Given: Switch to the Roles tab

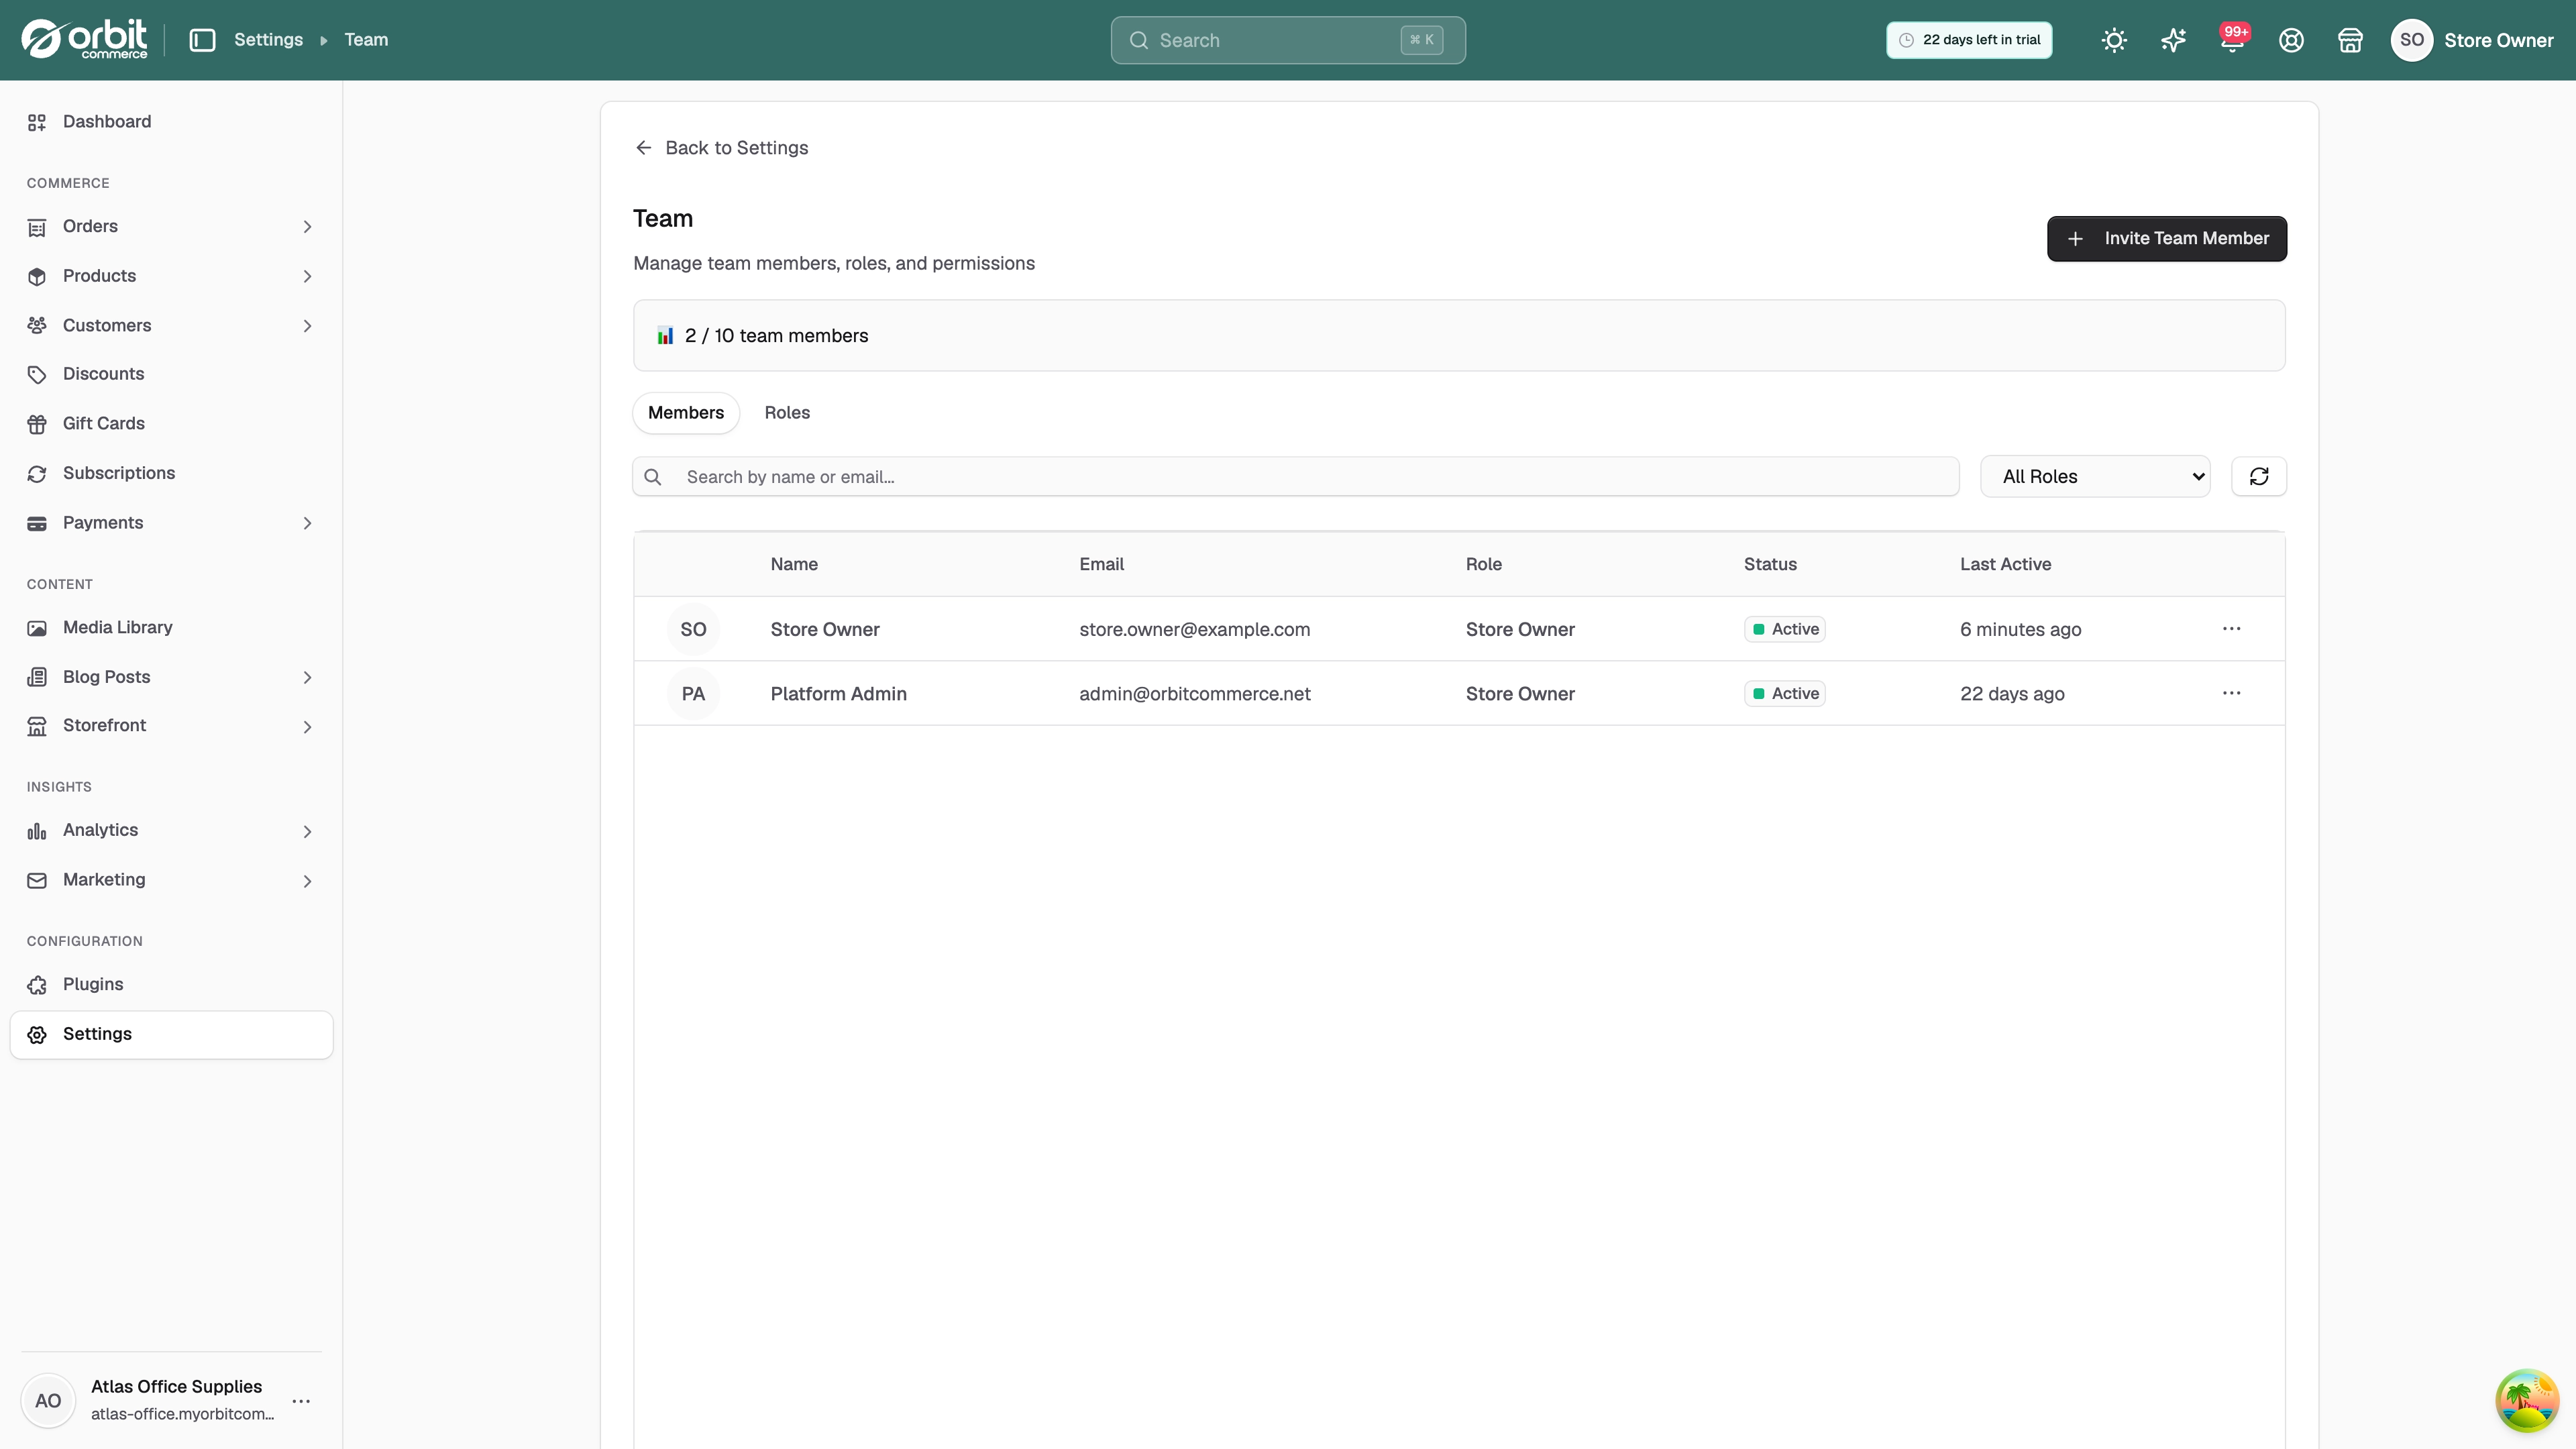Looking at the screenshot, I should tap(787, 413).
